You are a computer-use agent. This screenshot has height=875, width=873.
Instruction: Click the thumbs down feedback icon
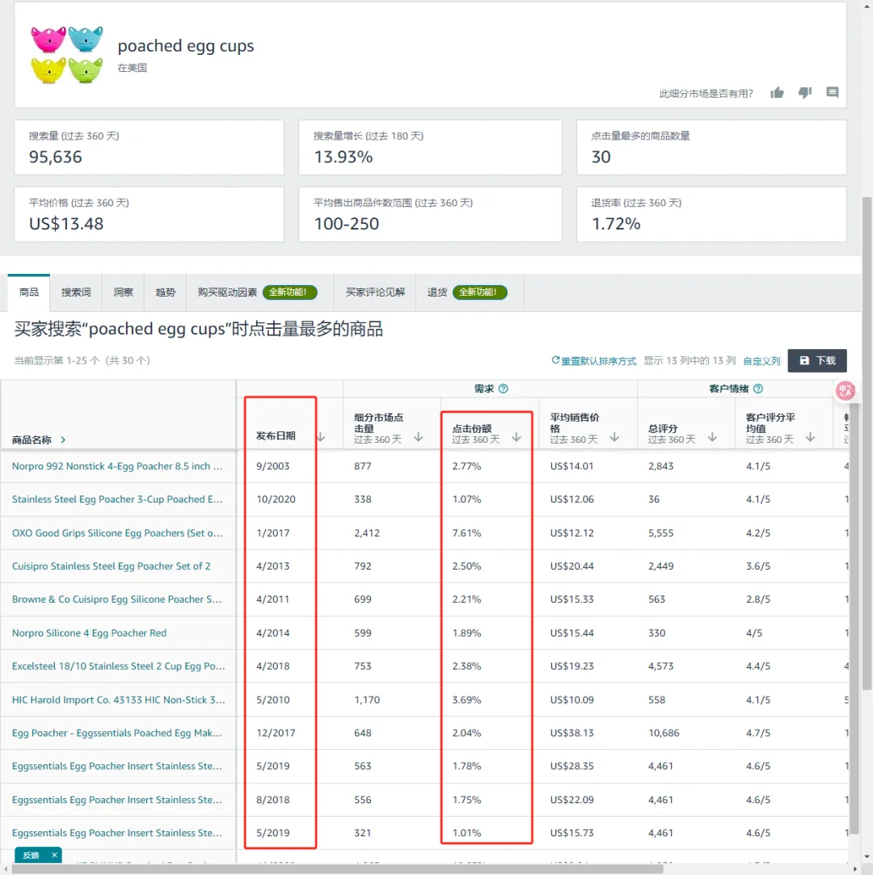pyautogui.click(x=804, y=93)
